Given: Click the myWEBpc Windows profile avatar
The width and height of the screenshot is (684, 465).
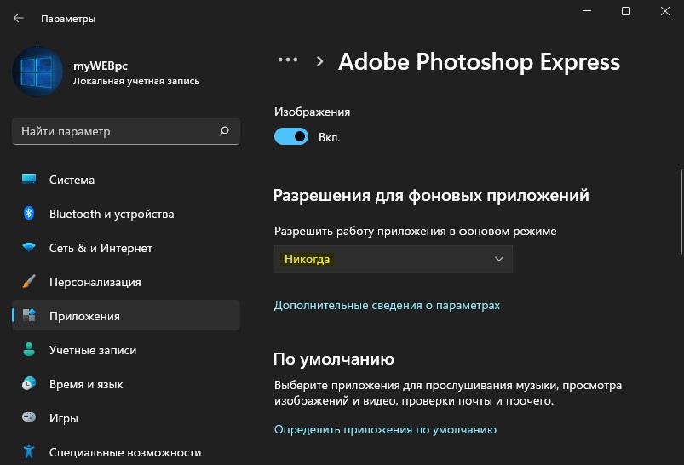Looking at the screenshot, I should 37,72.
